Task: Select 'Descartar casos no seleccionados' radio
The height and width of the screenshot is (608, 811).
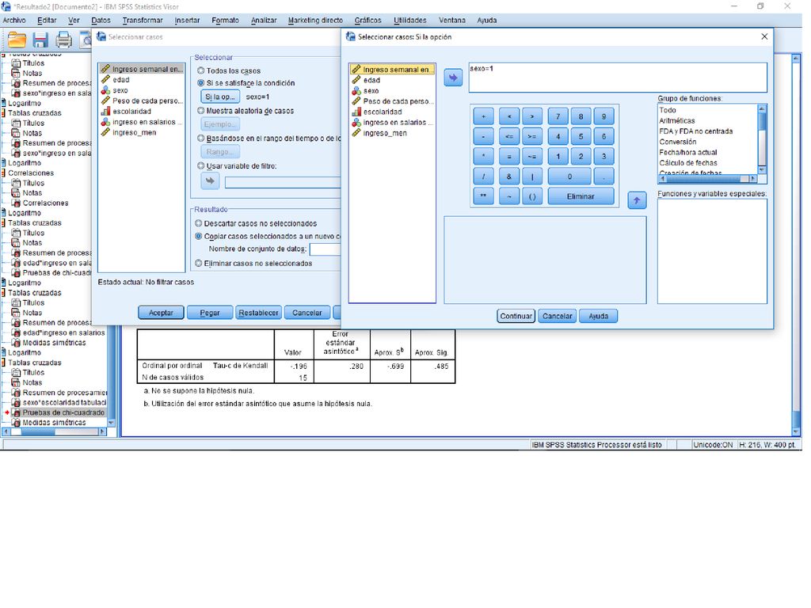Action: tap(198, 223)
